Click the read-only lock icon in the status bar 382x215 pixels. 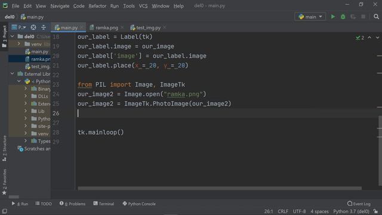(375, 211)
